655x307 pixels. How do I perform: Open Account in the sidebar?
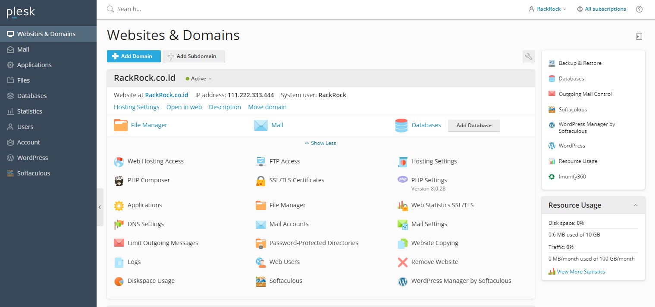pos(48,142)
